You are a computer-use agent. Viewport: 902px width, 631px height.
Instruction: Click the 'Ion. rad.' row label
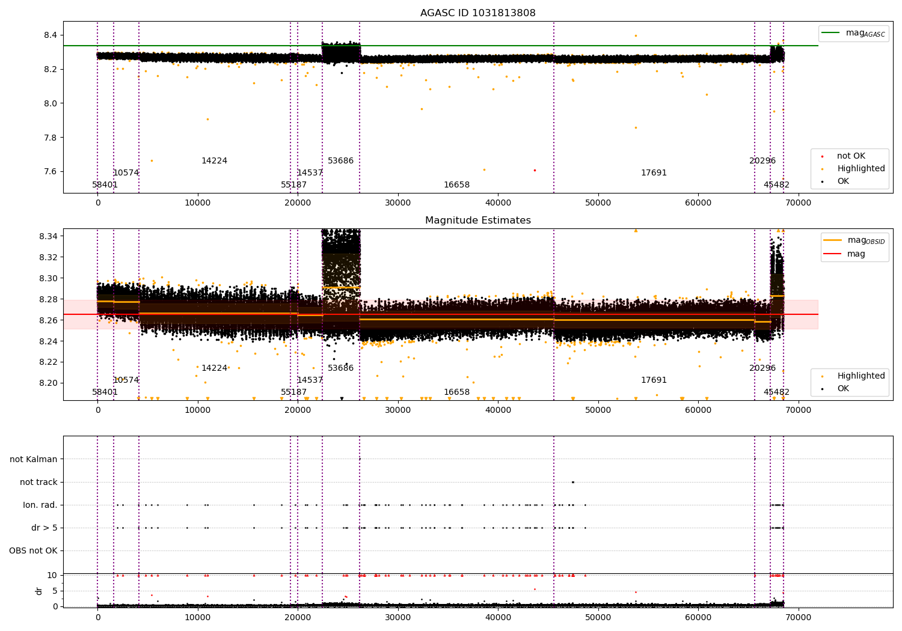point(40,505)
